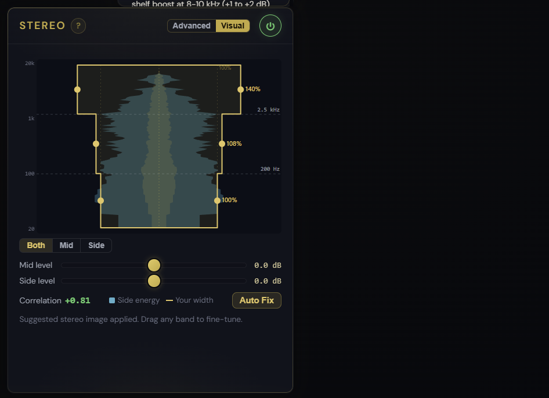Click the low band left width handle
Screen dimensions: 549x398
click(100, 200)
